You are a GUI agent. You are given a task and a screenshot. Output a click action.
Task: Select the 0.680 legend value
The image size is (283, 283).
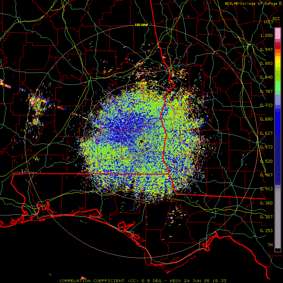266,119
